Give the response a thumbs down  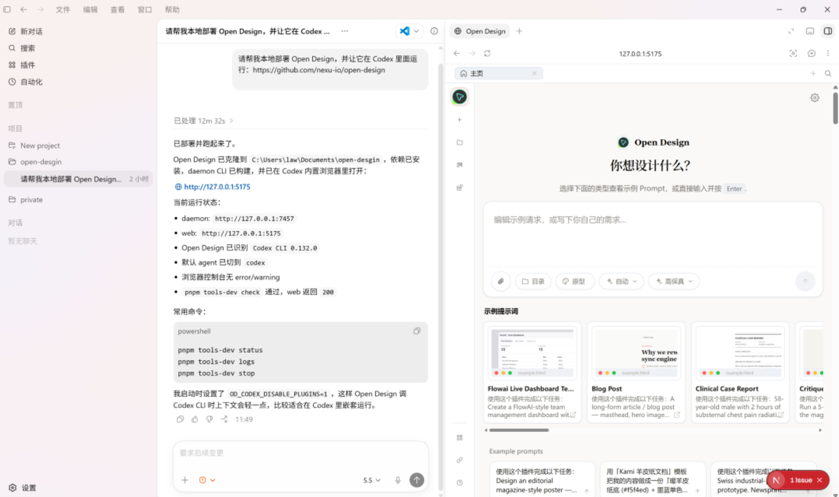click(x=209, y=419)
